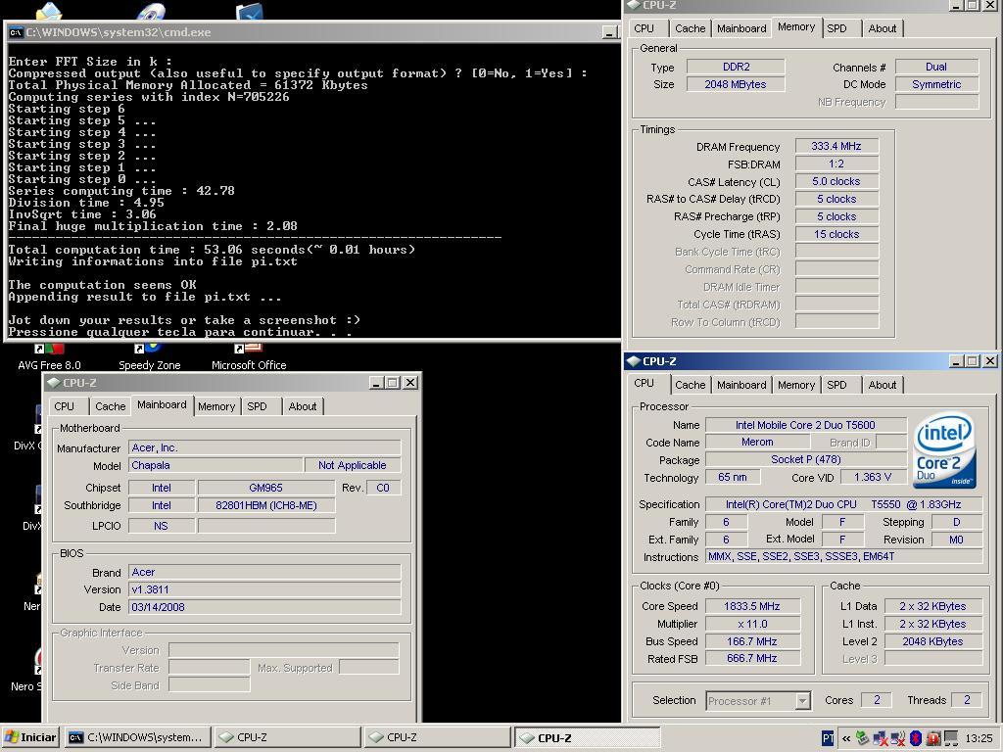Click the motherboard Model field Chapala
Viewport: 1003px width, 752px height.
pos(215,465)
